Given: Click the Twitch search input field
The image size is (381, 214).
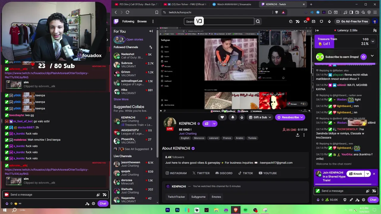Looking at the screenshot, I should [x=219, y=21].
